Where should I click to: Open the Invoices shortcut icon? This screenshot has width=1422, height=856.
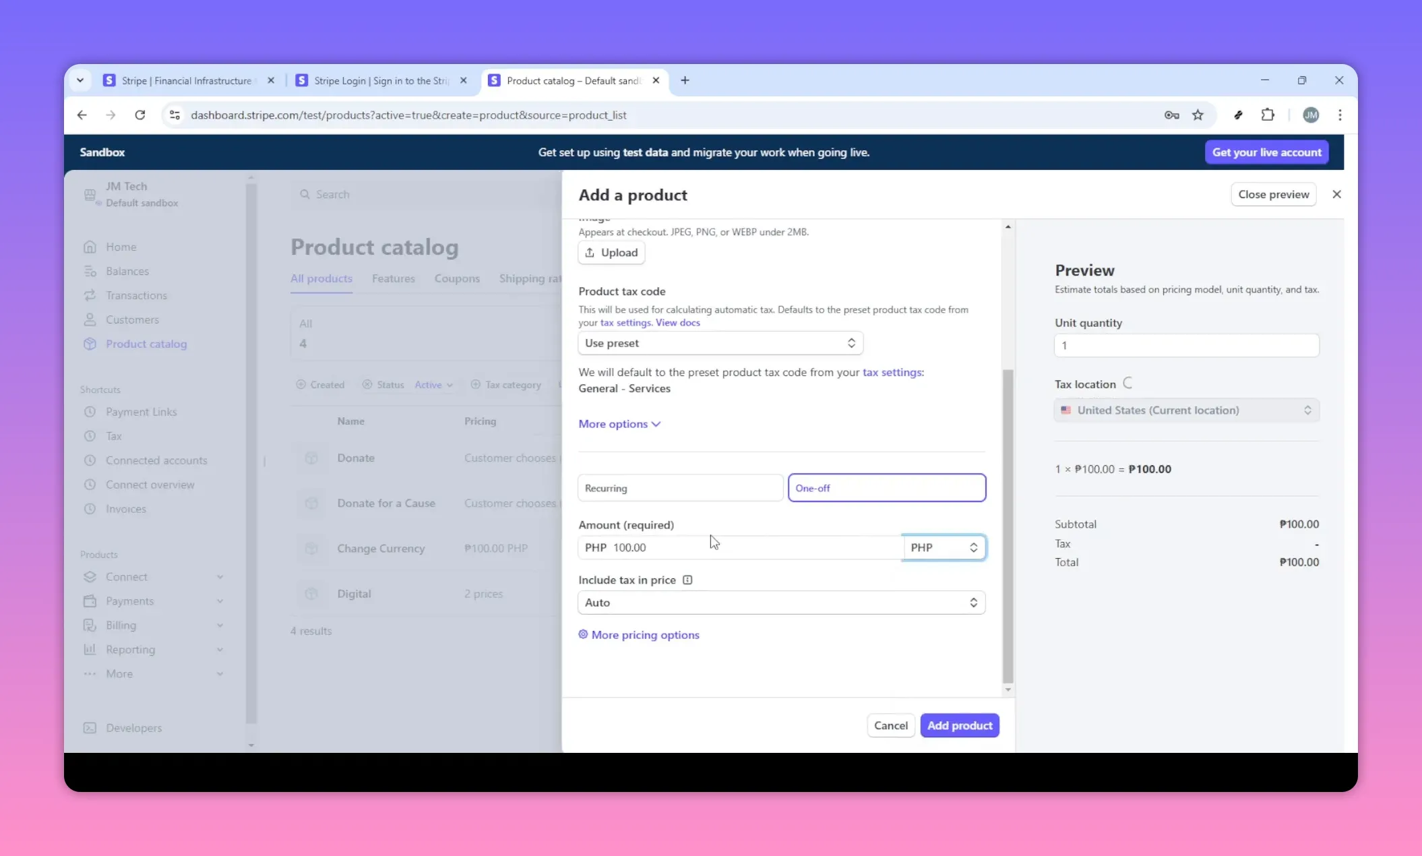90,509
